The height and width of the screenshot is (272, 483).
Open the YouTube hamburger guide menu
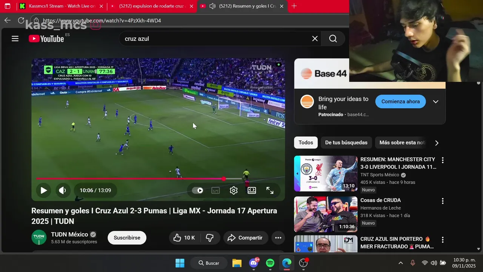[x=15, y=39]
